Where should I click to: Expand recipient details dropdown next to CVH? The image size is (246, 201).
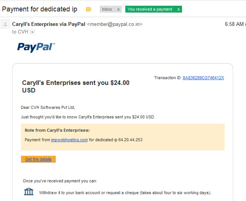32,32
